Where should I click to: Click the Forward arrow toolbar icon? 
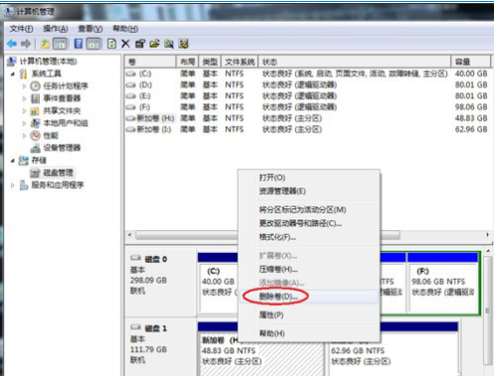coord(26,44)
